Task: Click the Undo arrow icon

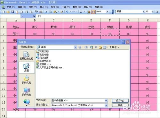Action: pos(67,12)
